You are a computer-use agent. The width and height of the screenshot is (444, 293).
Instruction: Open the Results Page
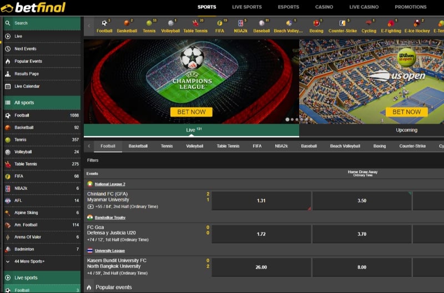pos(42,74)
